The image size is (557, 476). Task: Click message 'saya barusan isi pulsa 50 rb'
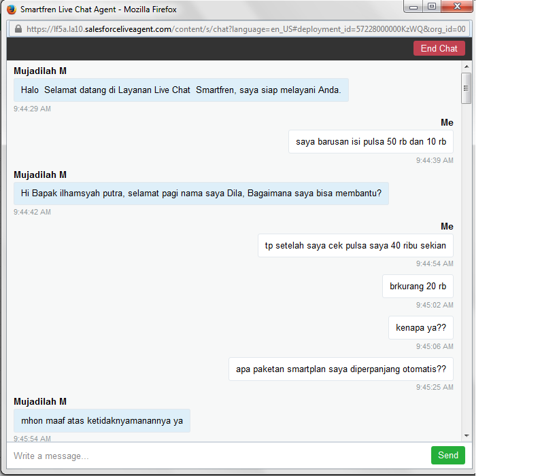[371, 142]
